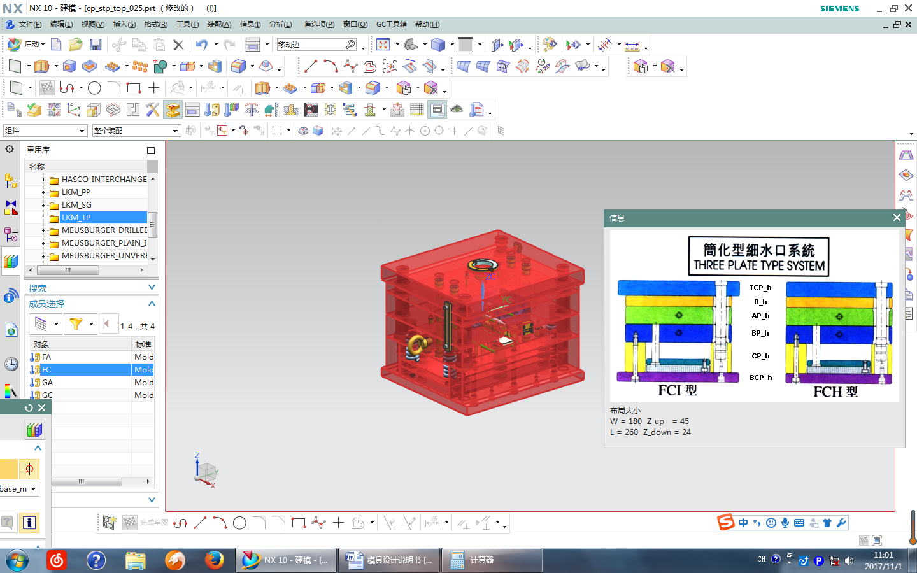Expand the LKM_SG folder node
The height and width of the screenshot is (573, 917).
click(43, 205)
